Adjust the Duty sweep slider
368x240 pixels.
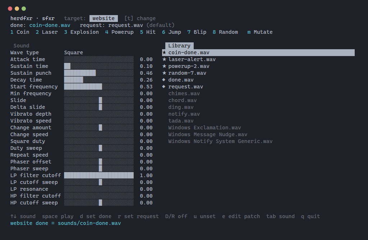(x=99, y=148)
